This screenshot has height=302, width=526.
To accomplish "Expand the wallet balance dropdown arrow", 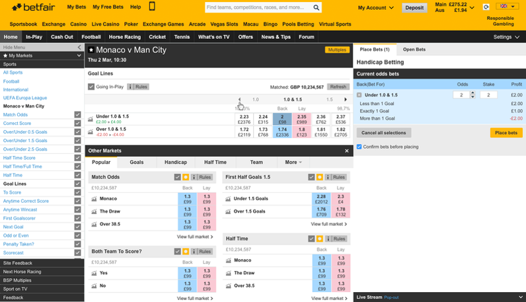I will pos(472,7).
